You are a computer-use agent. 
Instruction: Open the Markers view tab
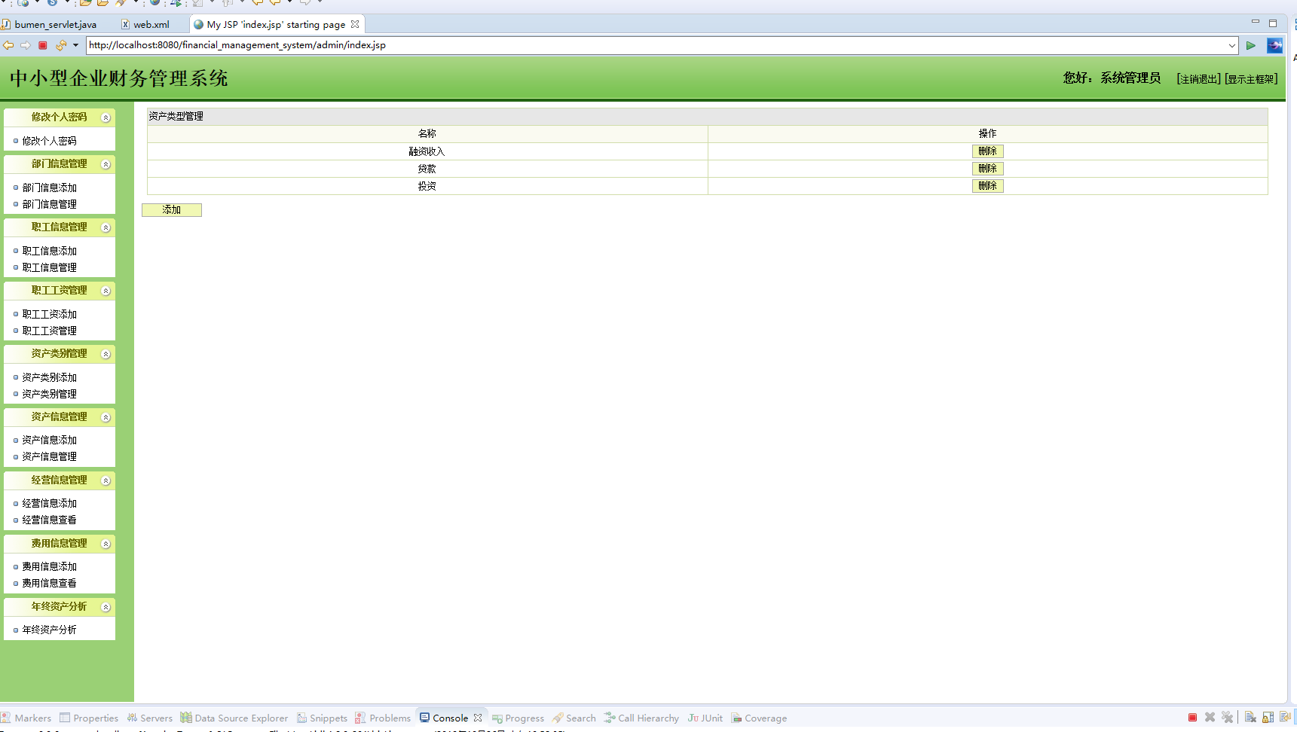pos(27,718)
